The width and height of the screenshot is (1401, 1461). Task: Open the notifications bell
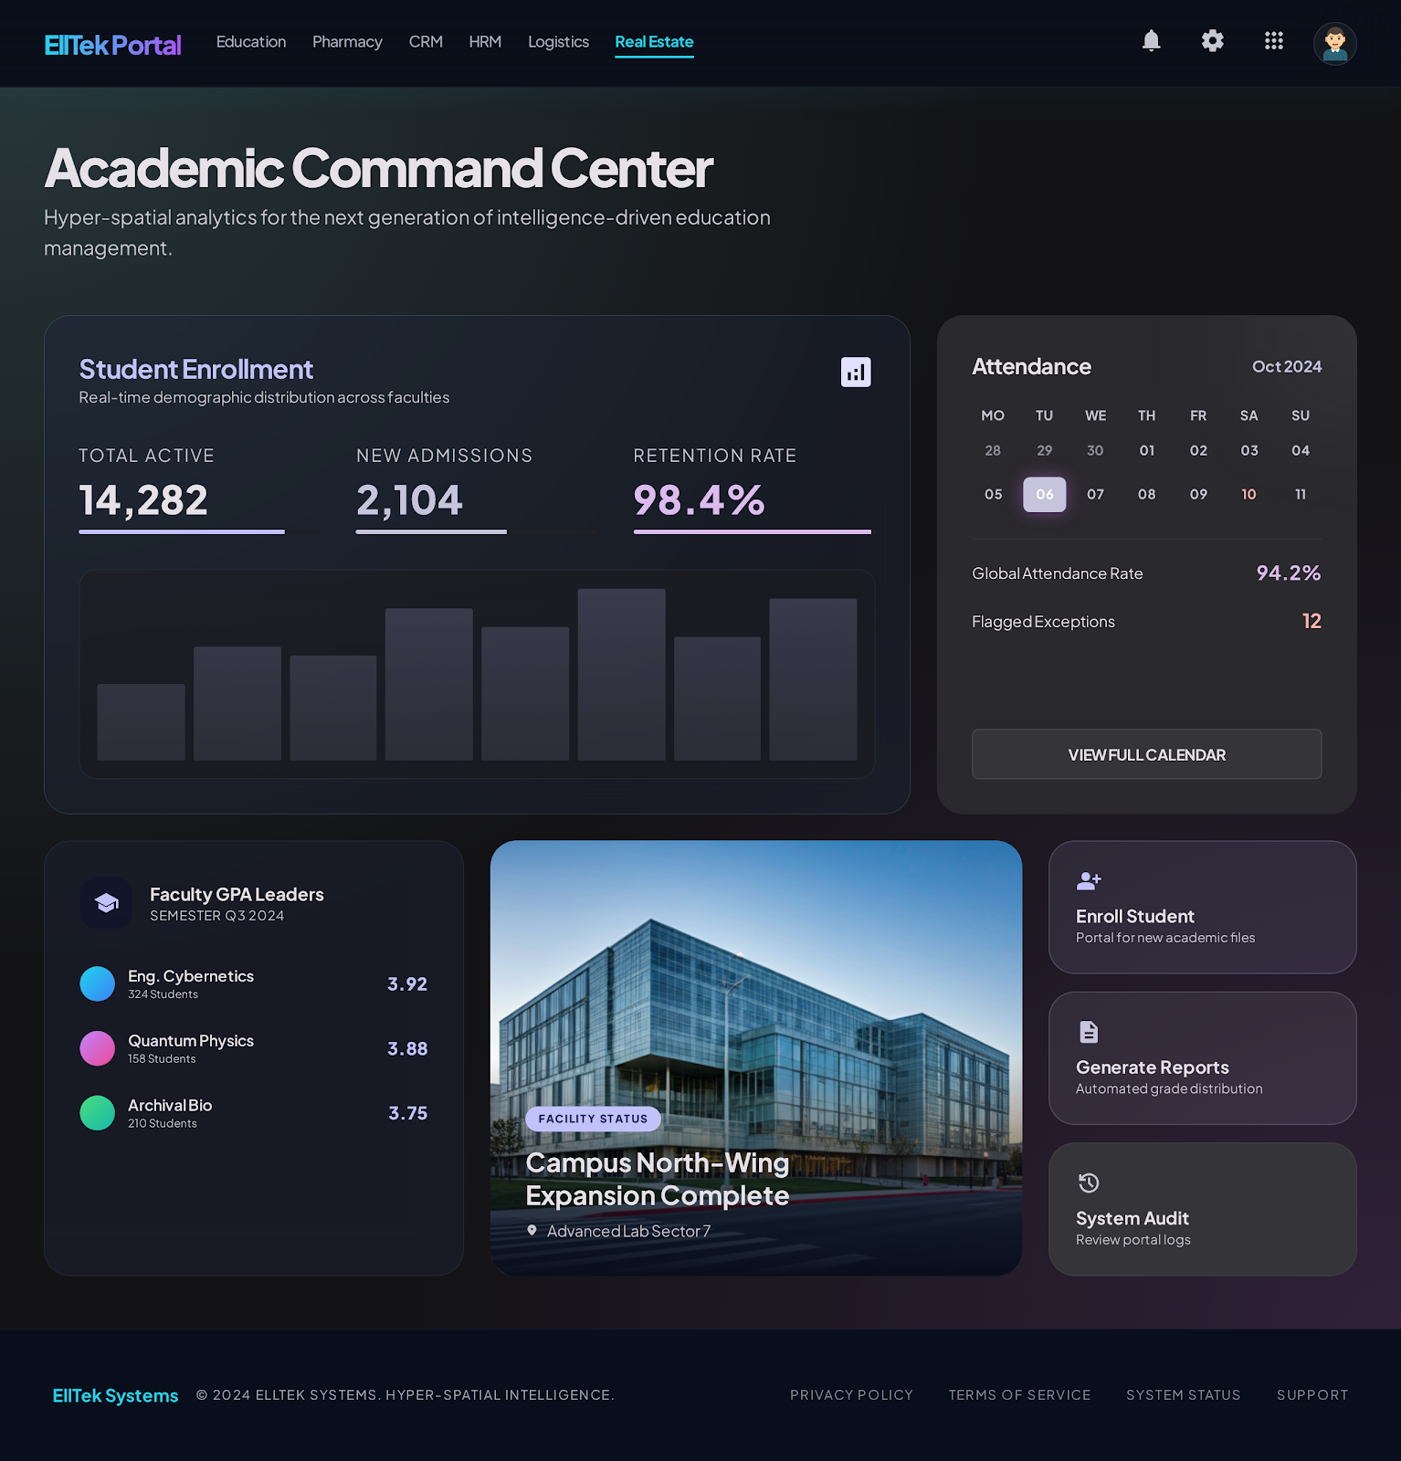coord(1151,41)
